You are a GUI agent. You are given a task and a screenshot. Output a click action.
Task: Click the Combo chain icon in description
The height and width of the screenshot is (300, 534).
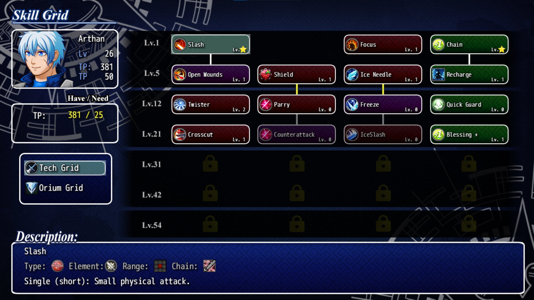(209, 266)
